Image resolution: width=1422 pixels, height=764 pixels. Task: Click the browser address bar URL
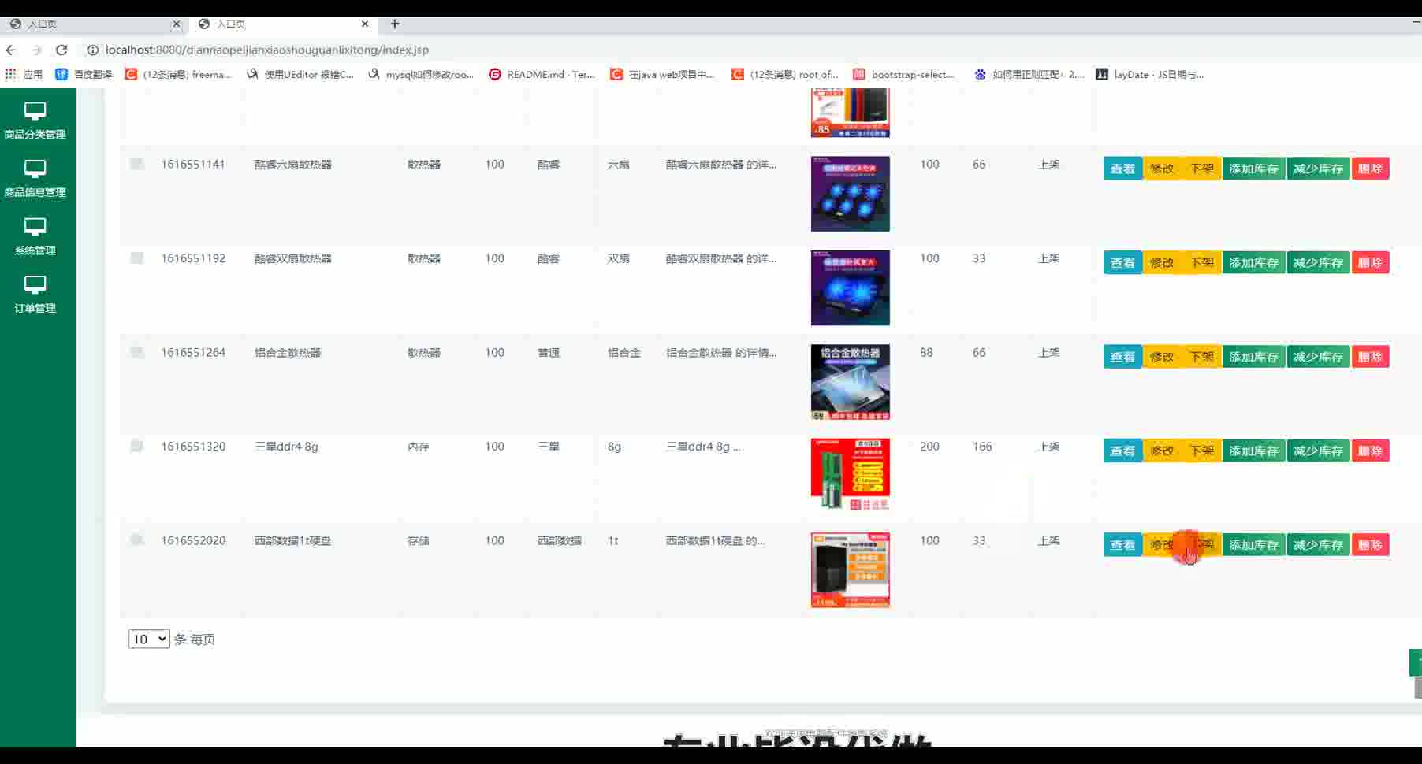click(x=267, y=50)
